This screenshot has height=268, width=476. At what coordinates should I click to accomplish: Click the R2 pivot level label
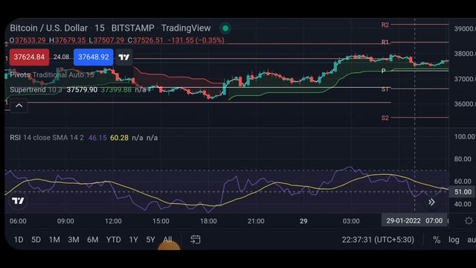[385, 25]
